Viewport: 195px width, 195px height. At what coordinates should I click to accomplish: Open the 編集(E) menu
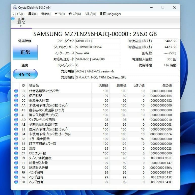(33, 14)
